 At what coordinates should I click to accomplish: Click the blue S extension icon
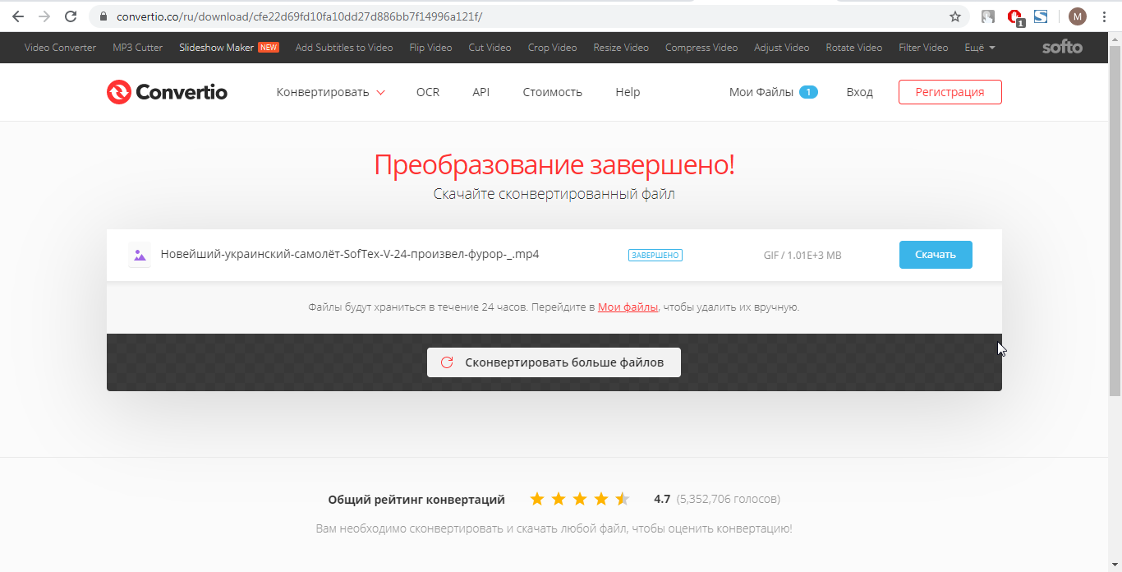point(1041,16)
